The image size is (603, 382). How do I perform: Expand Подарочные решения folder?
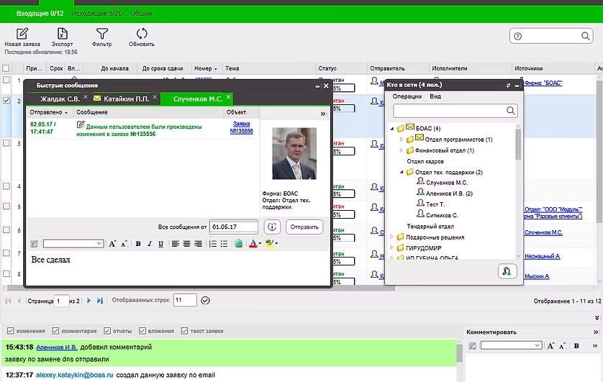[x=392, y=237]
